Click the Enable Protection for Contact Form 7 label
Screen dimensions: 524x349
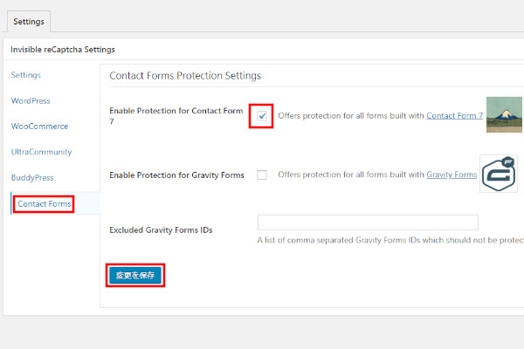point(176,115)
